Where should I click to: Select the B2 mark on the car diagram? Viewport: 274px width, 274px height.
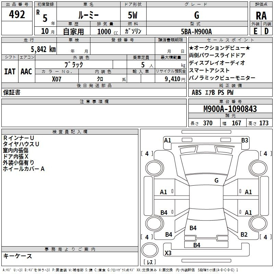click(244, 235)
